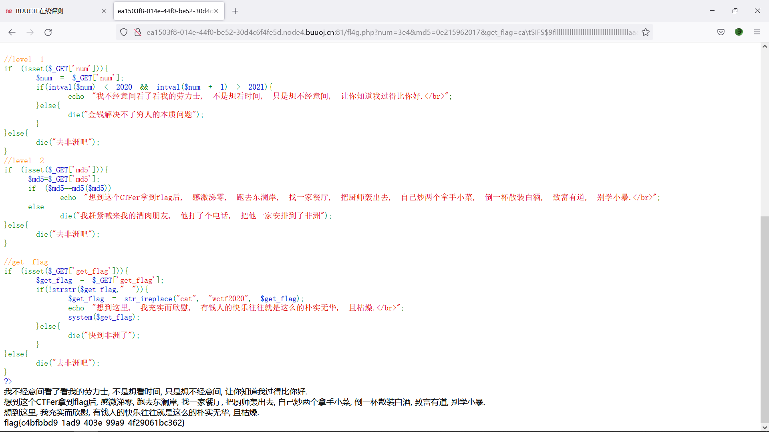Close the ea1503f8 active tab

tap(216, 11)
